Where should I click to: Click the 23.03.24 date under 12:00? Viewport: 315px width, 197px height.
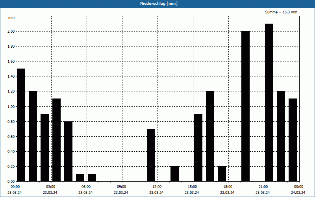click(156, 193)
